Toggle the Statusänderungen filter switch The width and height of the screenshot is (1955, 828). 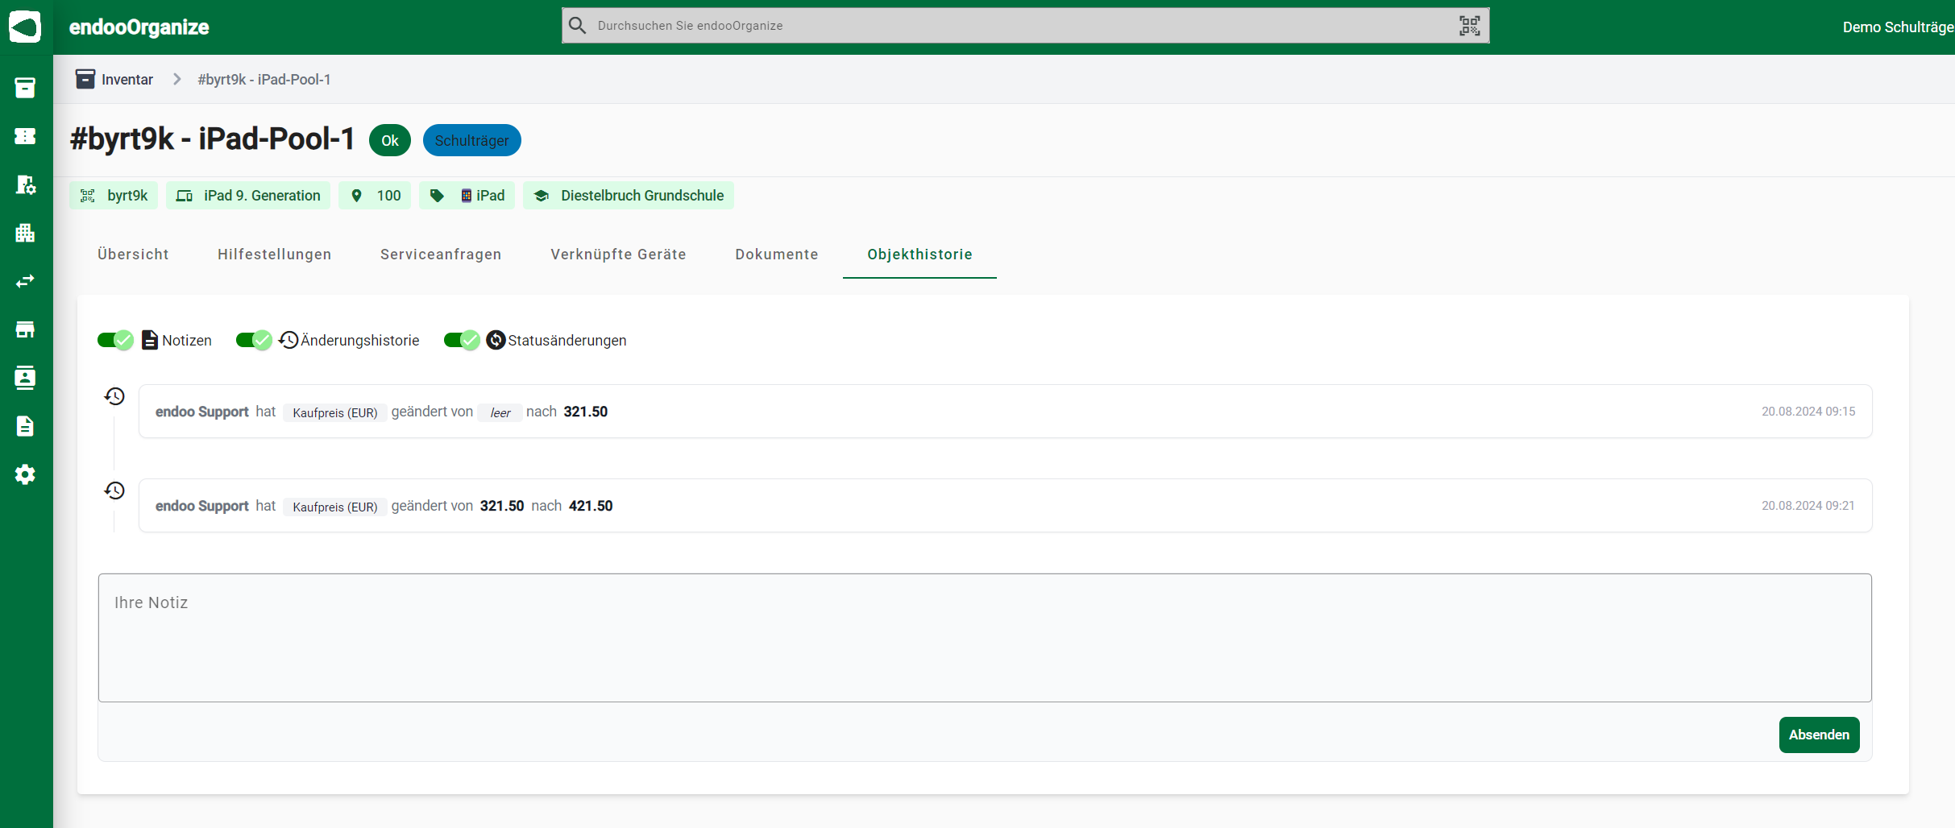point(462,340)
